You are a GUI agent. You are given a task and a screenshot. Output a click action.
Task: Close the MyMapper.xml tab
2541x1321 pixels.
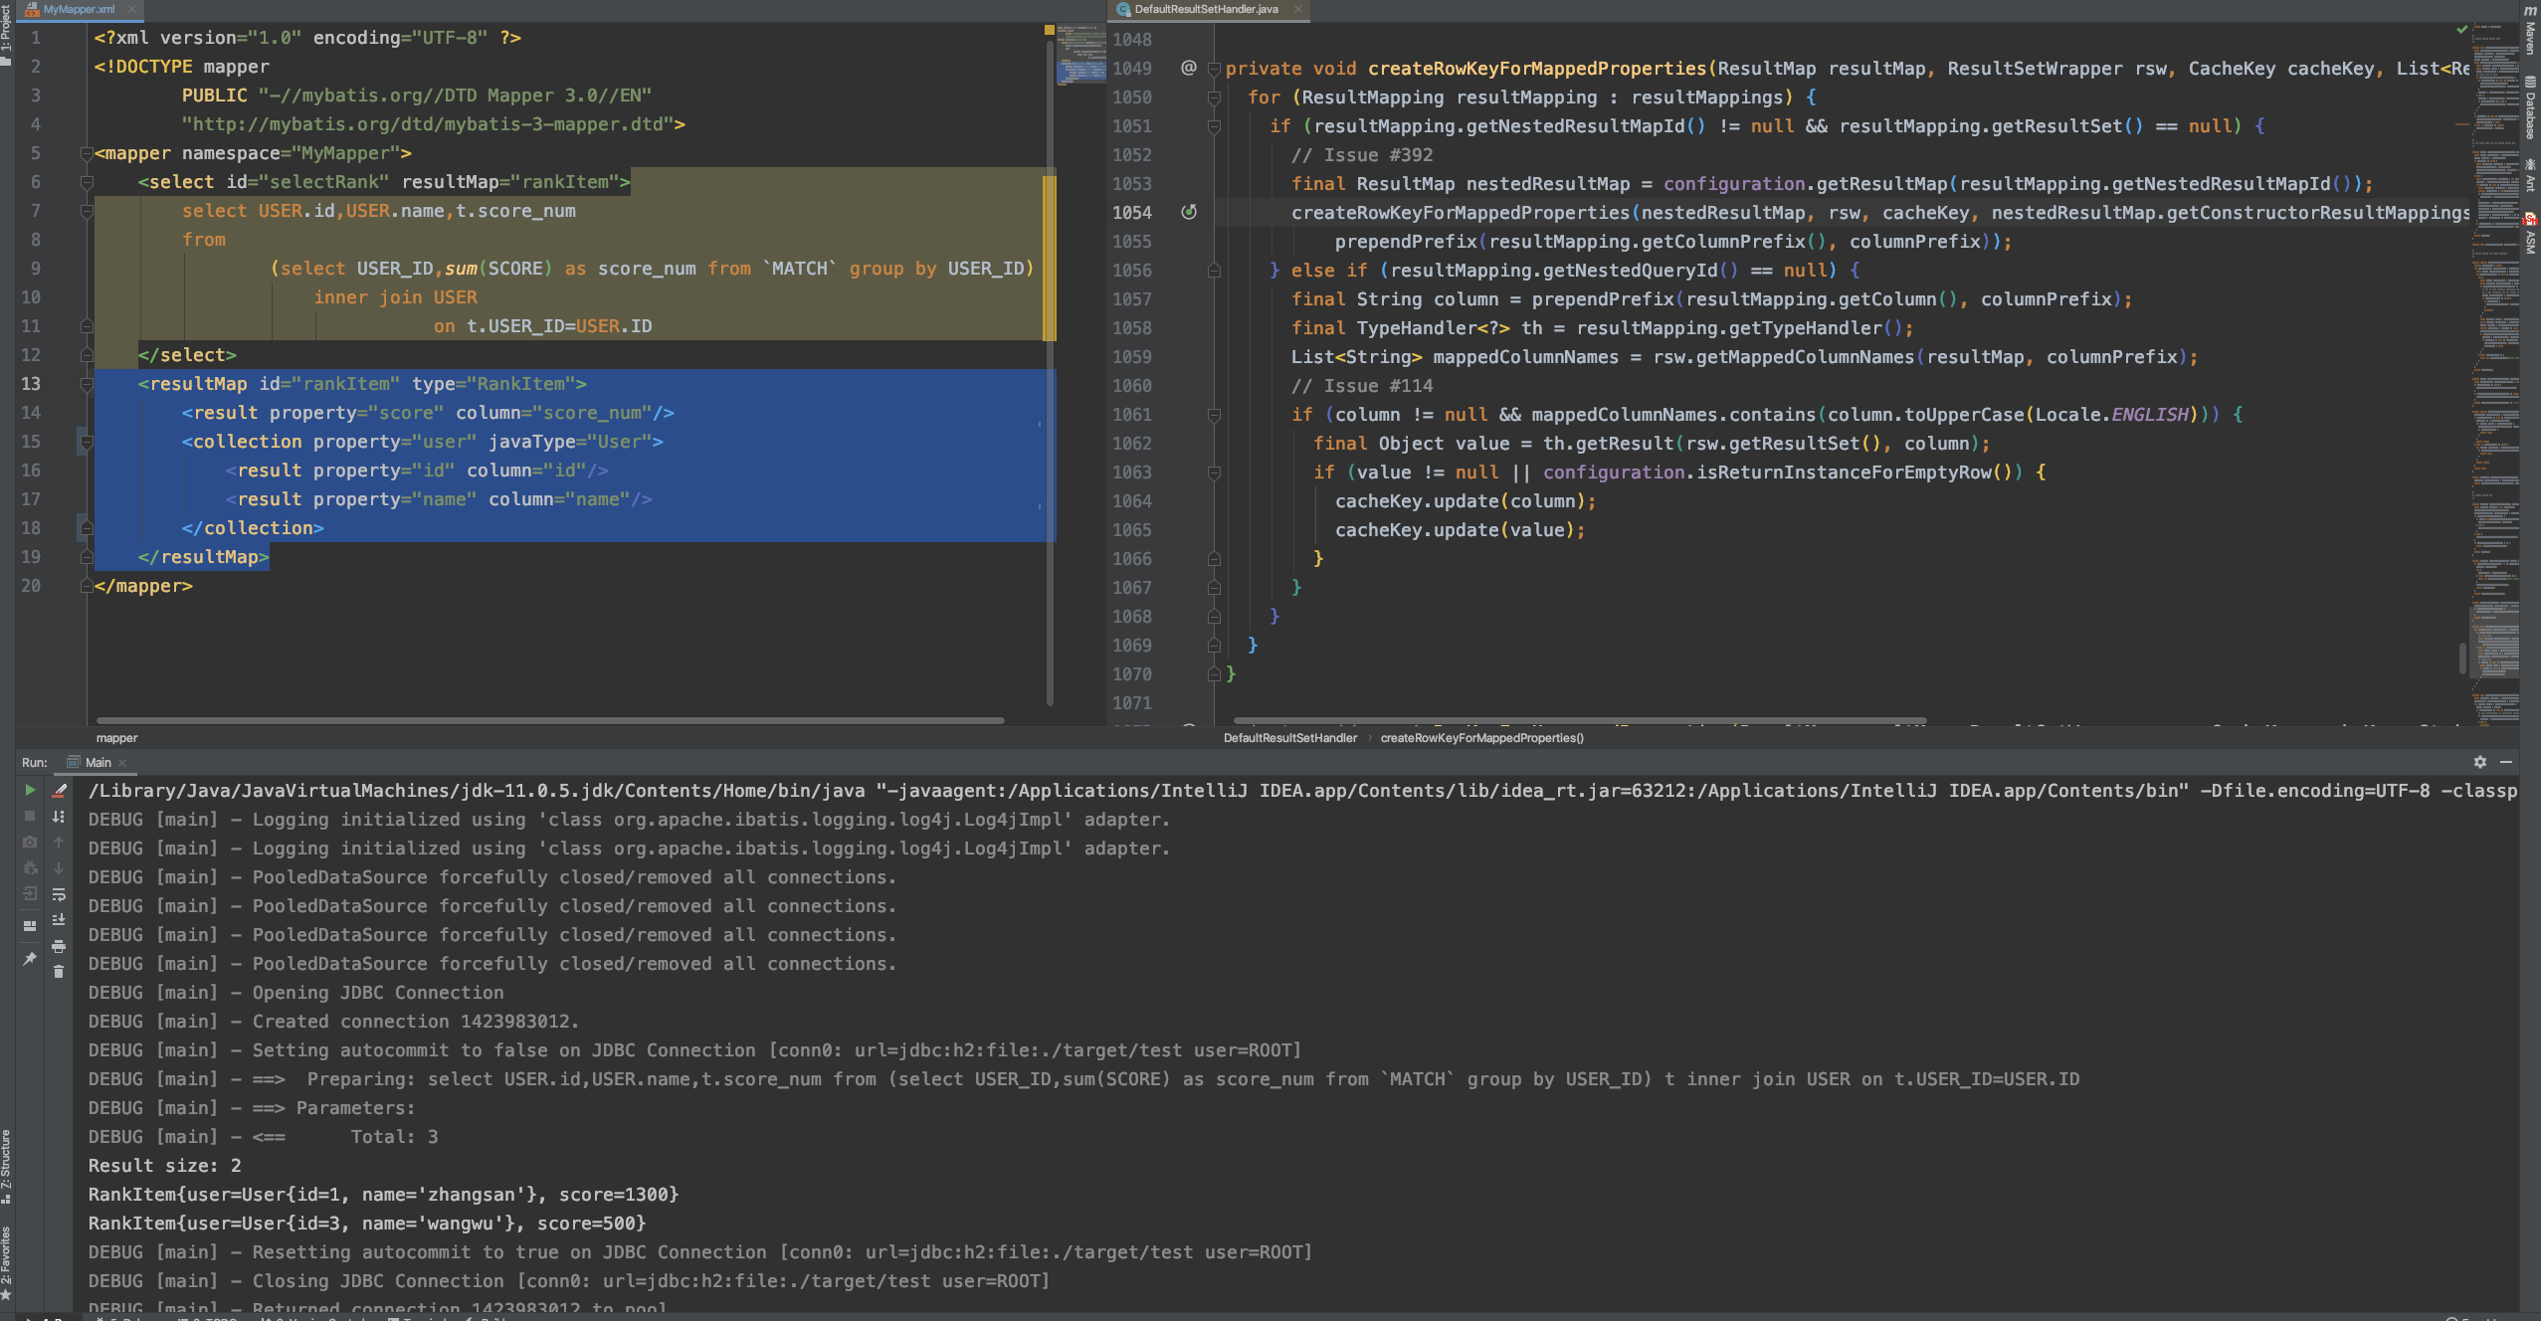(131, 9)
